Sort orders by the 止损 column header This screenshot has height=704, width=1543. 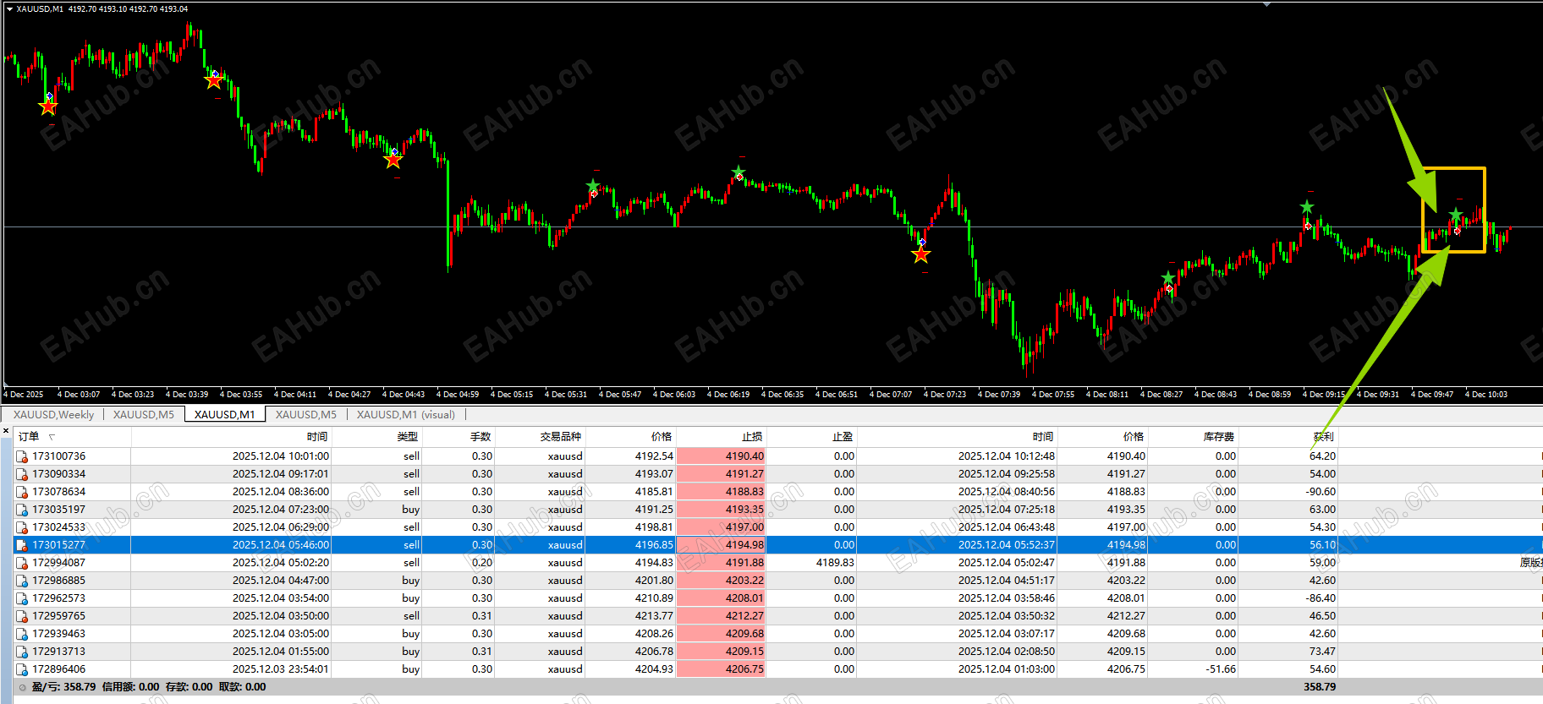point(752,437)
